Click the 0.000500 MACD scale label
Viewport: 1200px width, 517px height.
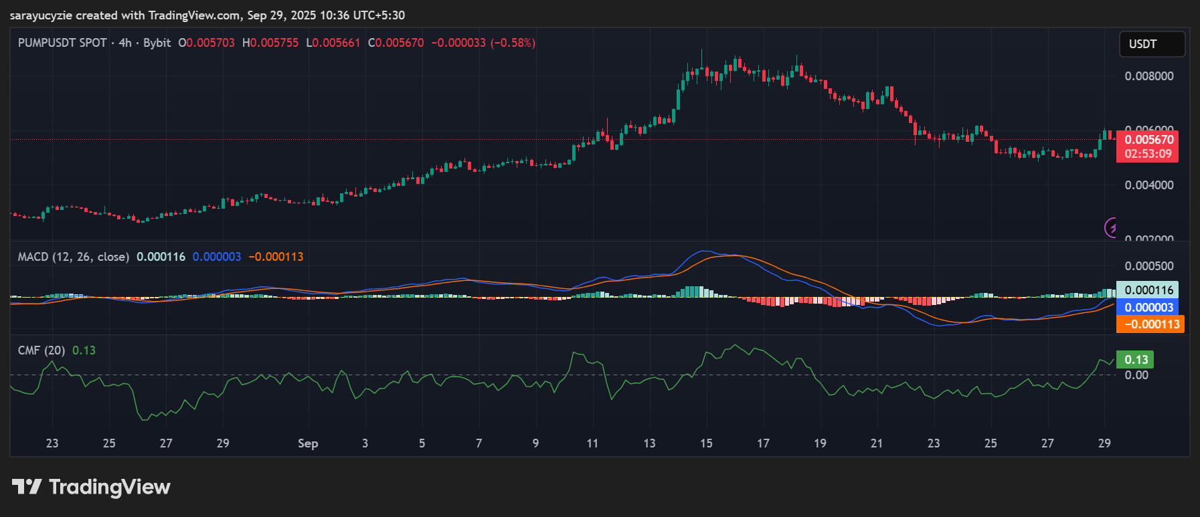pos(1148,266)
